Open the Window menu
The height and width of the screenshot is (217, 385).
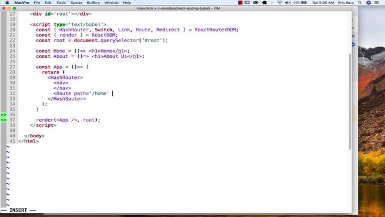pyautogui.click(x=111, y=2)
